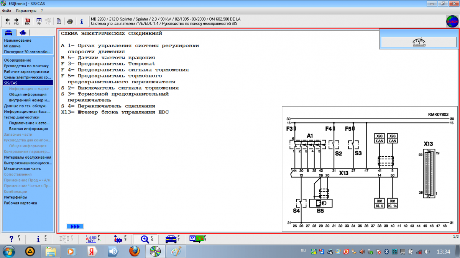Open Данные по тех. обслуж.
460x258 pixels.
coord(25,105)
